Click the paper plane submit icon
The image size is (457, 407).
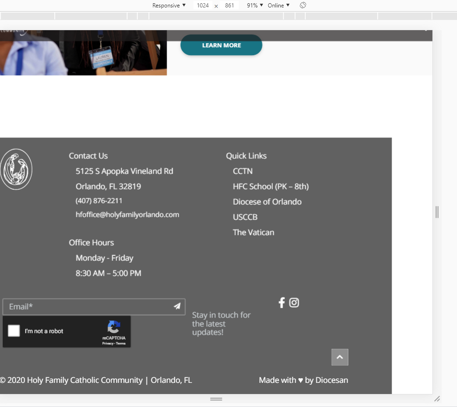(177, 306)
